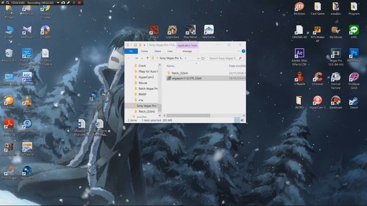Go up one folder level in Explorer
This screenshot has height=206, width=367.
147,58
